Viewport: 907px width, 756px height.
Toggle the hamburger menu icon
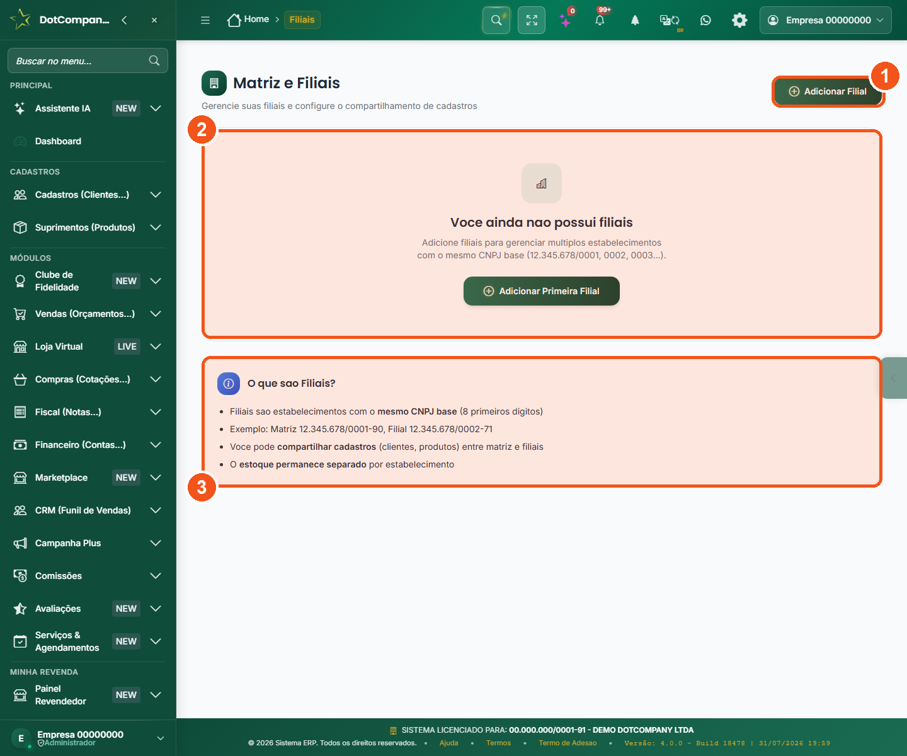tap(205, 20)
